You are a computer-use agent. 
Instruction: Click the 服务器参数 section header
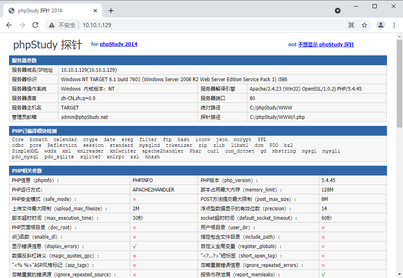[x=198, y=61]
